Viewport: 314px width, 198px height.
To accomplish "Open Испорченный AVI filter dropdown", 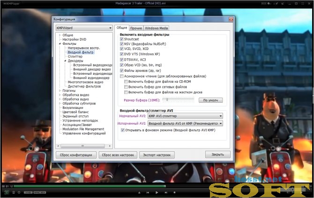I will tap(185, 124).
